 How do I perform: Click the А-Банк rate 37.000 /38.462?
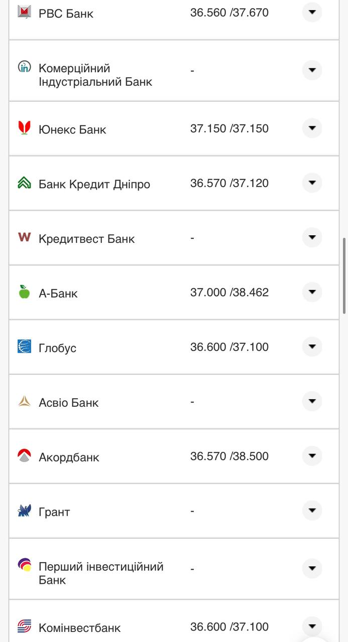pyautogui.click(x=229, y=292)
